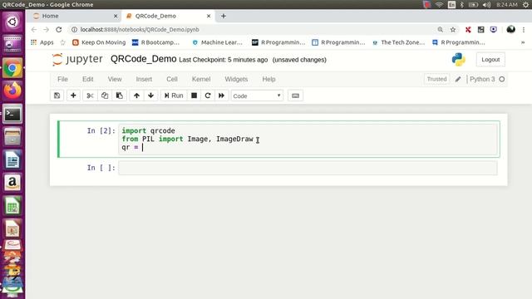Open the Edit menu
Image resolution: width=532 pixels, height=299 pixels.
tap(88, 79)
